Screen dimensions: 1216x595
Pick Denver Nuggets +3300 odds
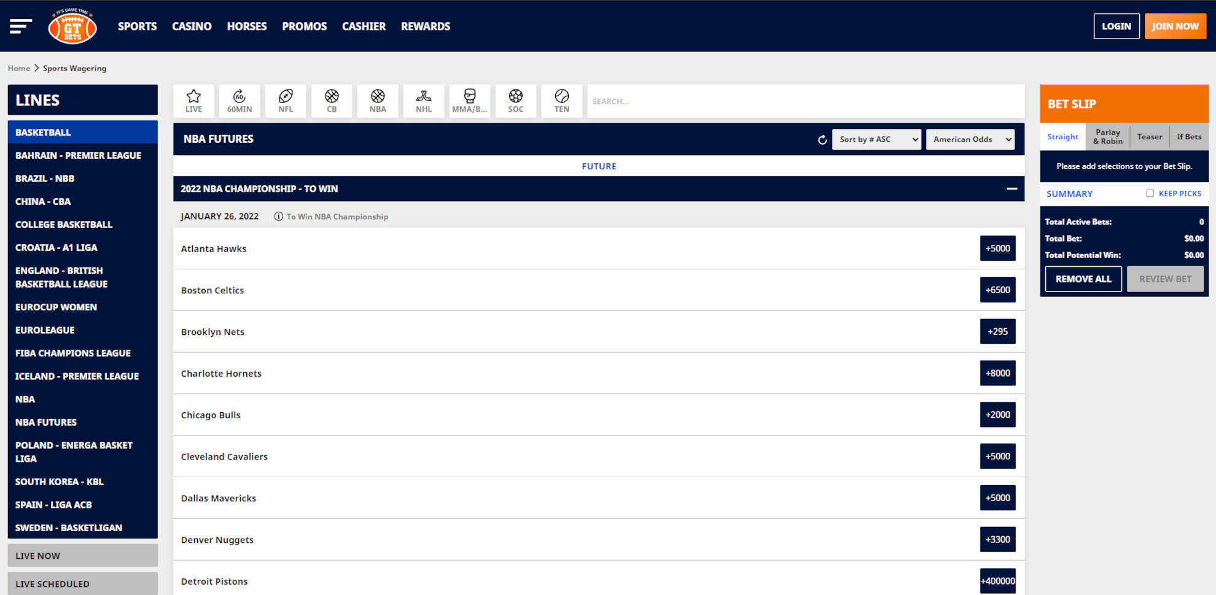997,540
